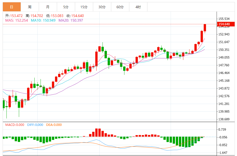Open the 60分 timeframe tab
The width and height of the screenshot is (237, 156).
120,7
